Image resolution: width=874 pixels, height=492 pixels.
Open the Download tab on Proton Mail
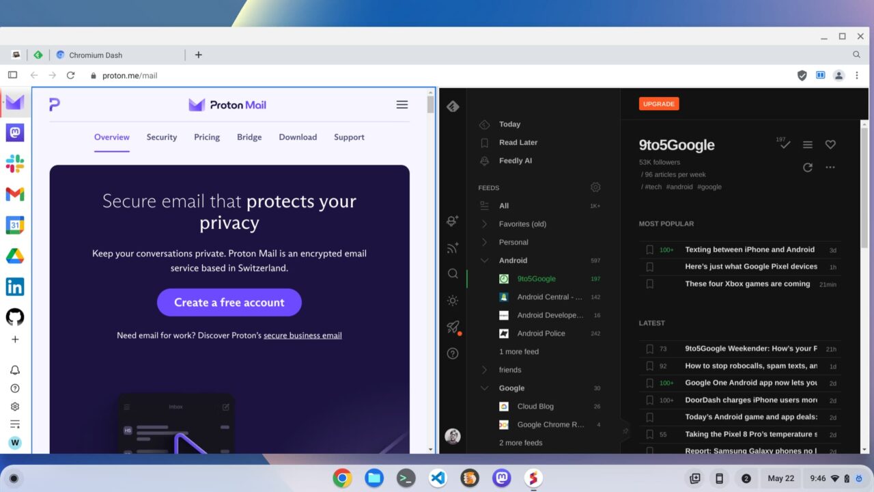[x=298, y=137]
